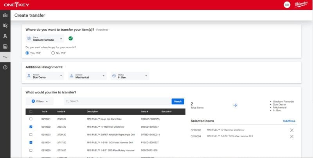Image resolution: width=313 pixels, height=158 pixels.
Task: Click the blue arrow transfer summary icon
Action: 235,105
